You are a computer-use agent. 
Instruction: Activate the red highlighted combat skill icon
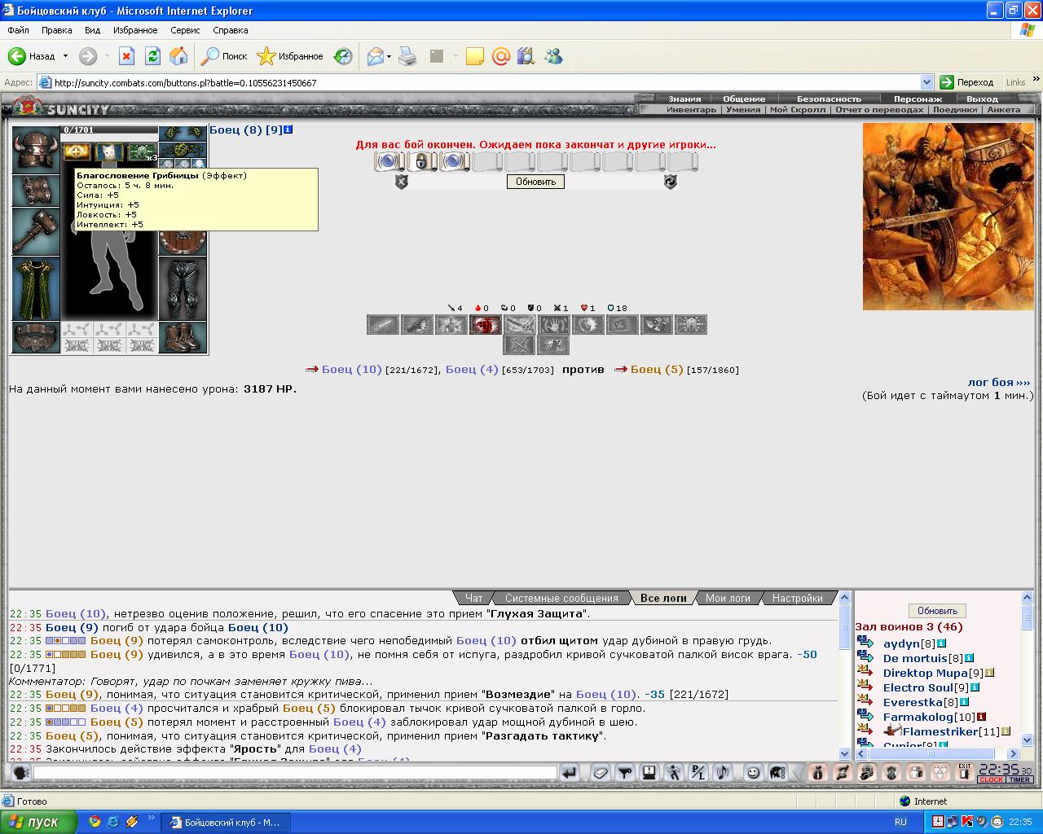[485, 325]
